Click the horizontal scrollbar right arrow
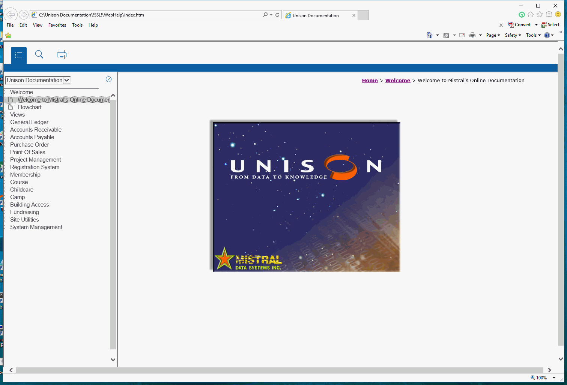The height and width of the screenshot is (385, 567). (549, 370)
